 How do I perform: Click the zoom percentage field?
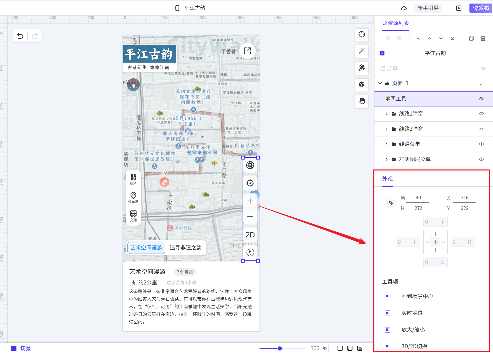(319, 348)
